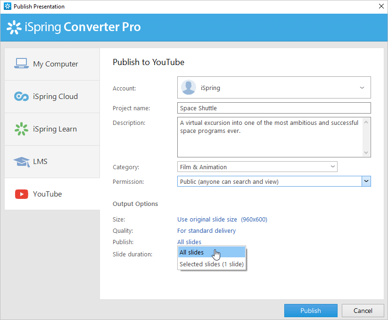The width and height of the screenshot is (388, 320).
Task: Click the Slide duration label
Action: coord(132,254)
